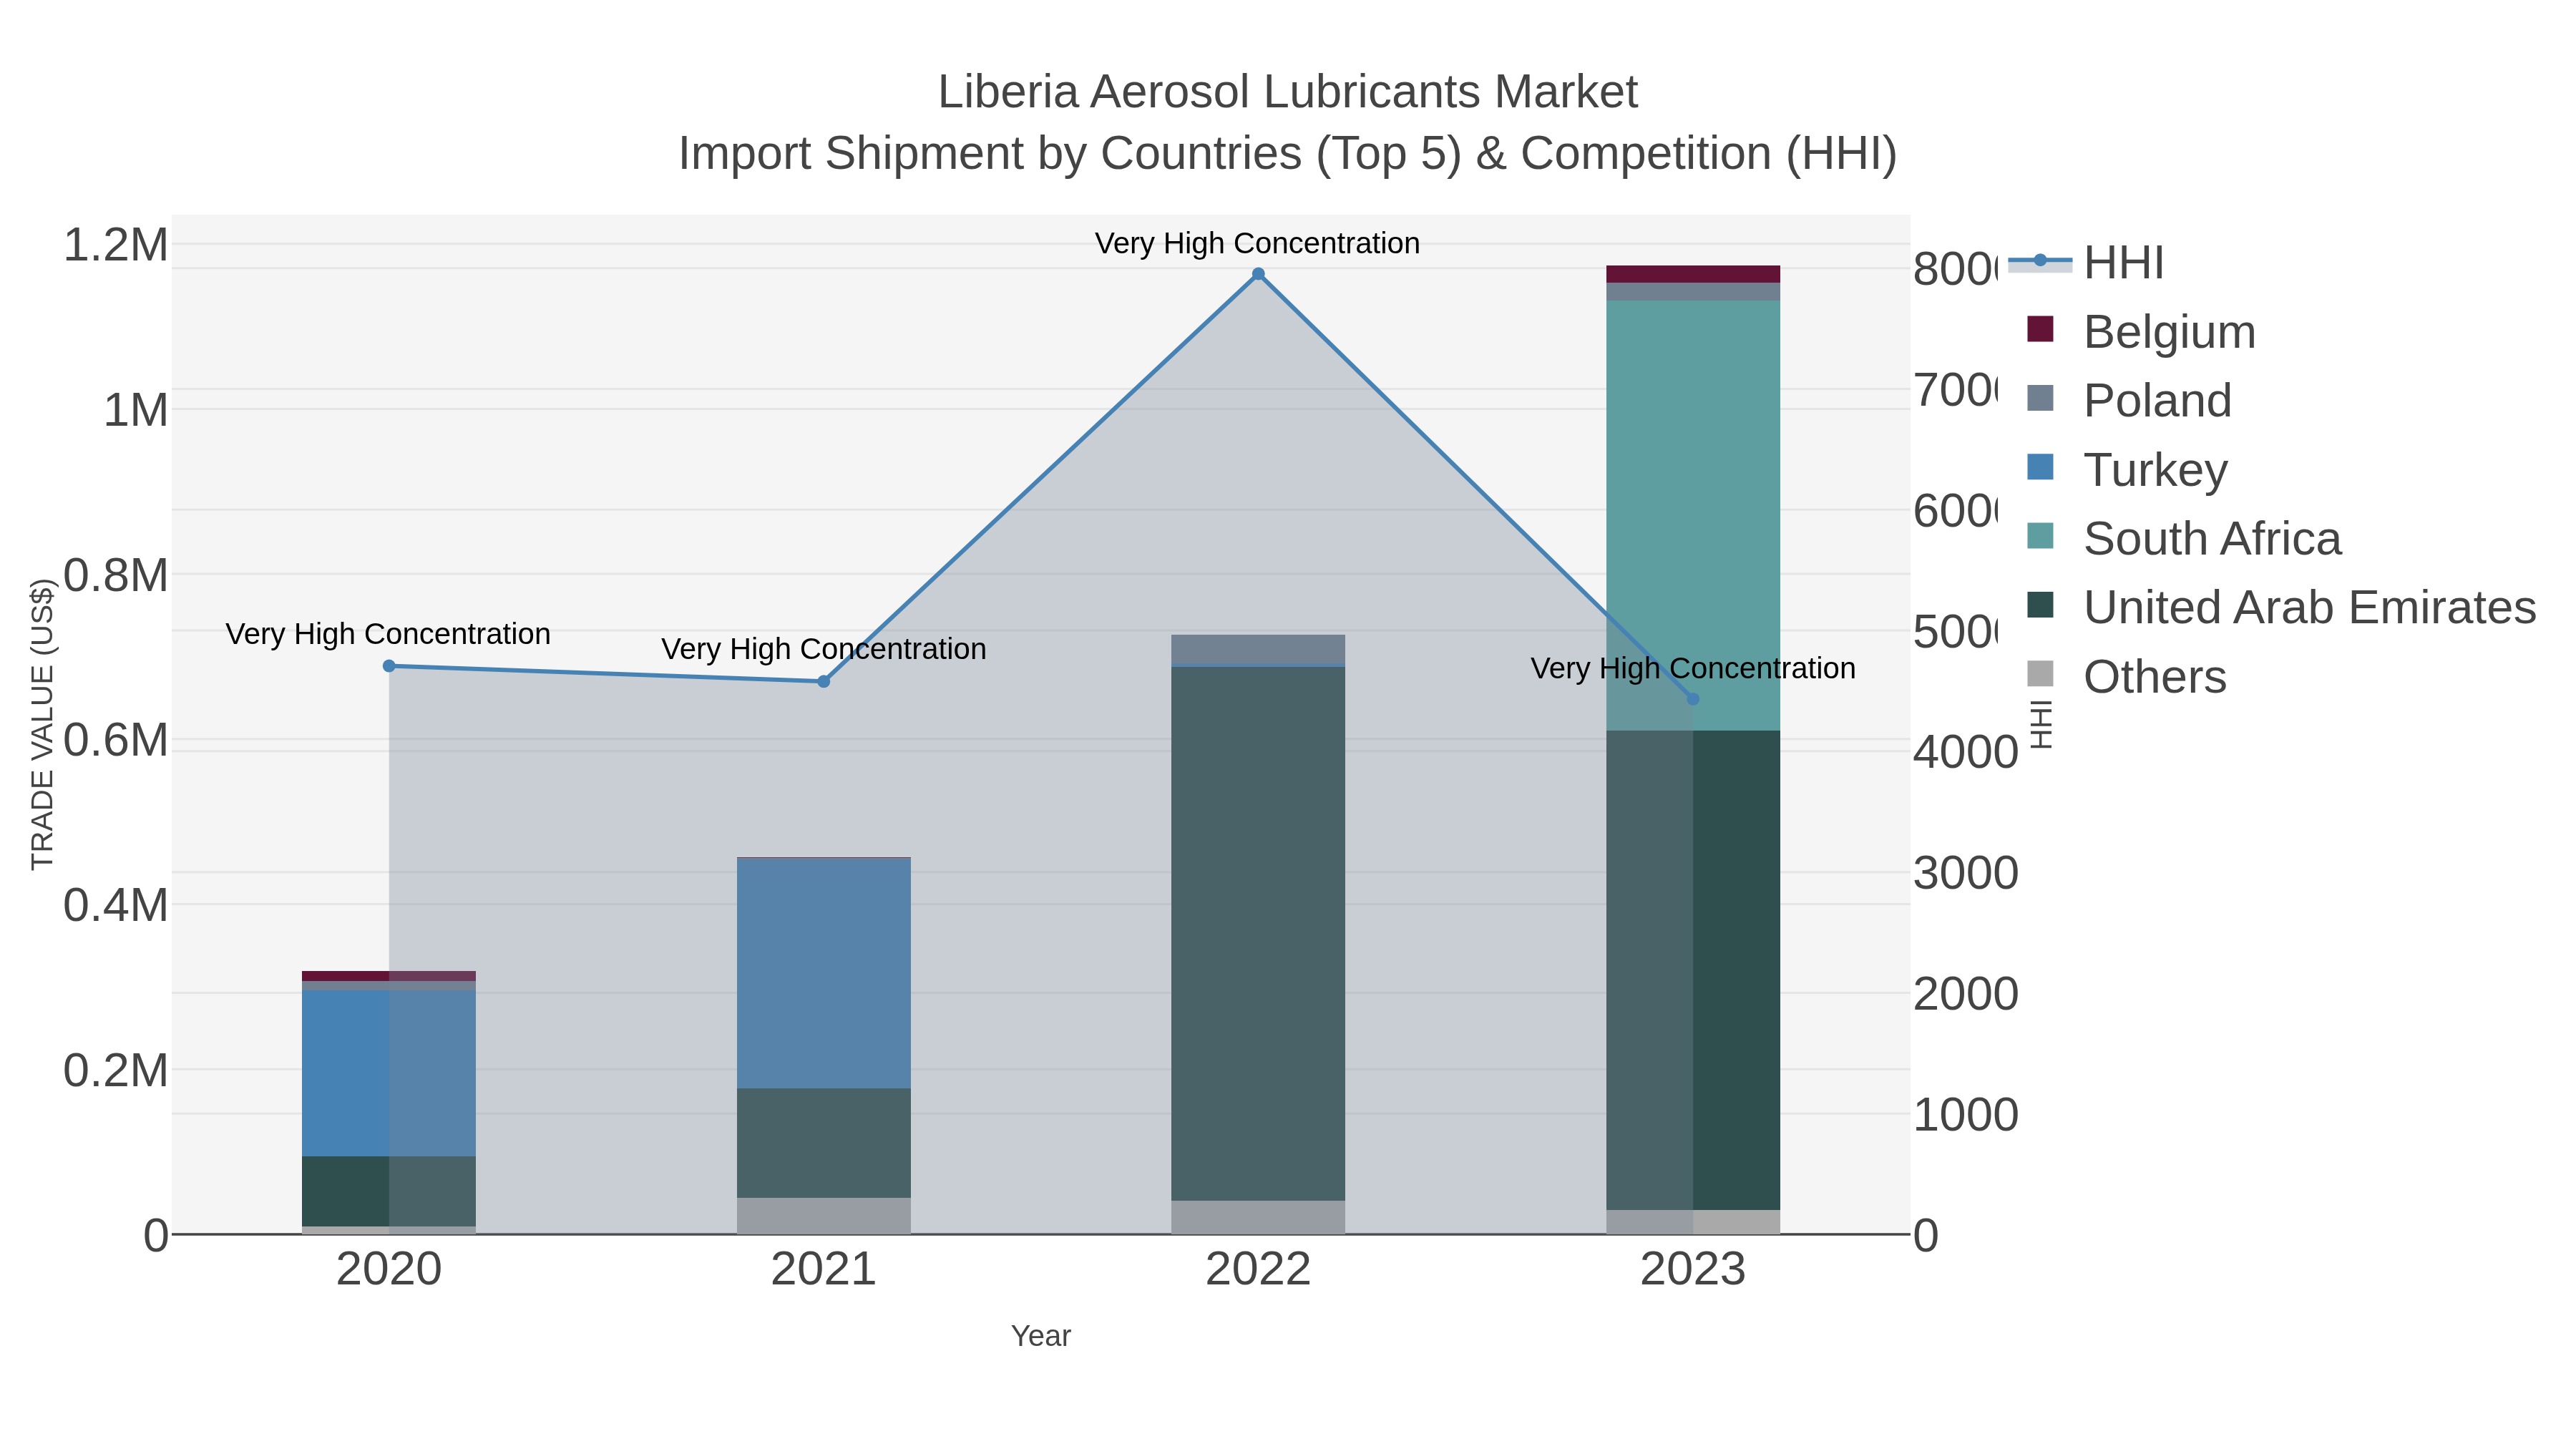Viewport: 2576px width, 1449px height.
Task: Select the 2021 Turkey bar segment
Action: pos(824,973)
